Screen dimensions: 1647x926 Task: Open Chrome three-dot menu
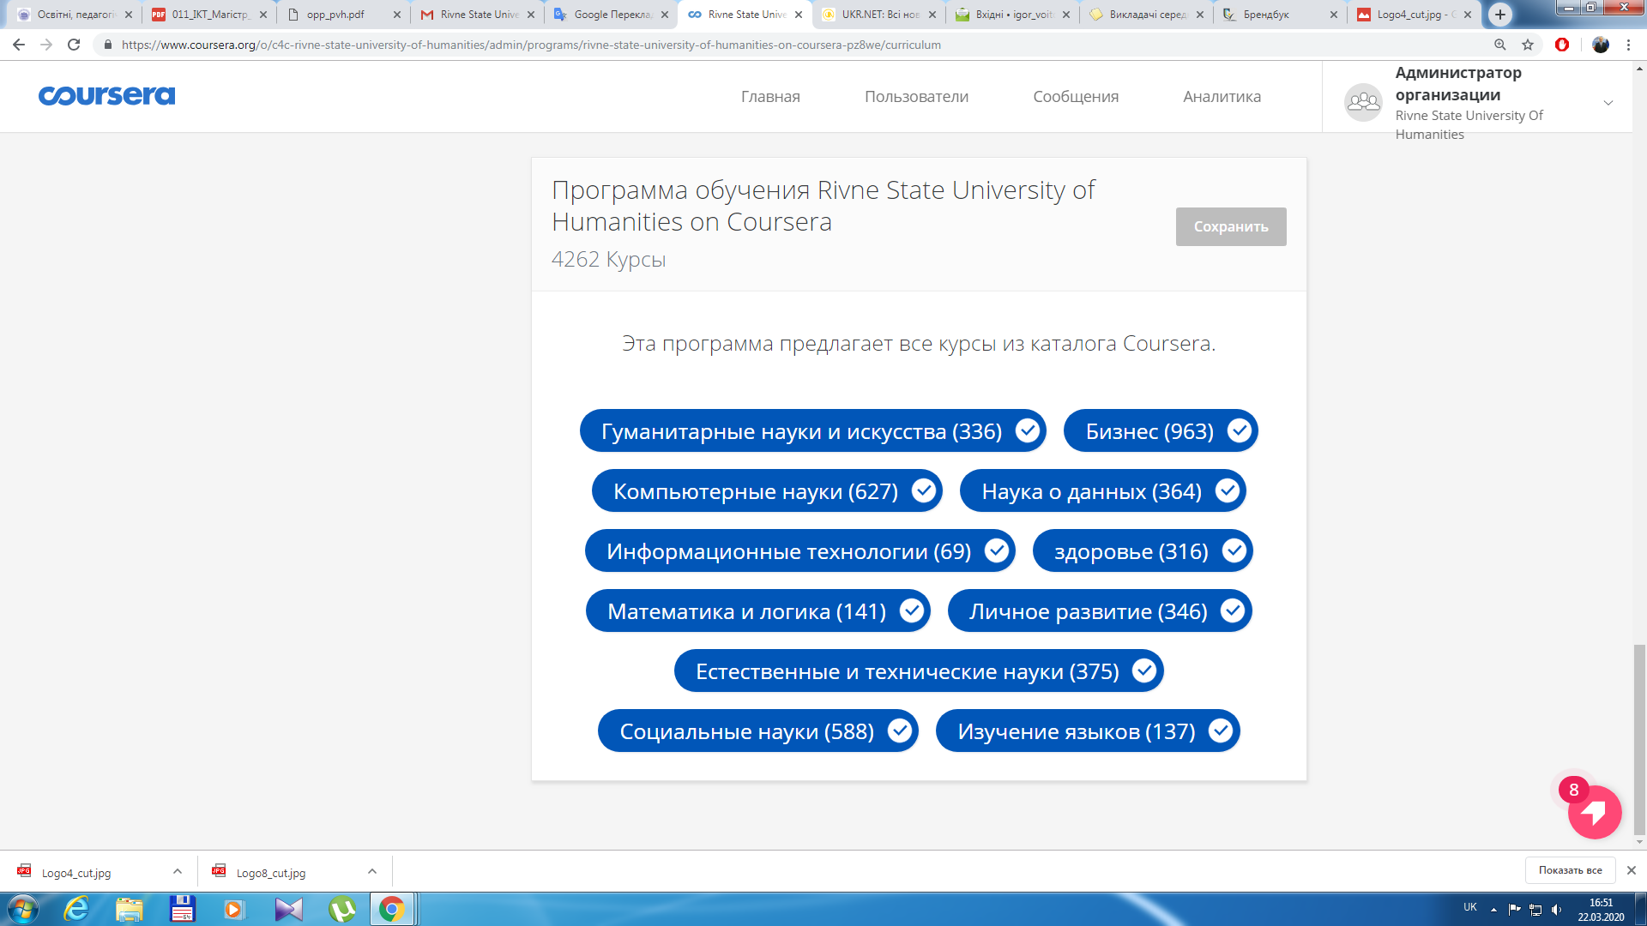click(x=1628, y=45)
